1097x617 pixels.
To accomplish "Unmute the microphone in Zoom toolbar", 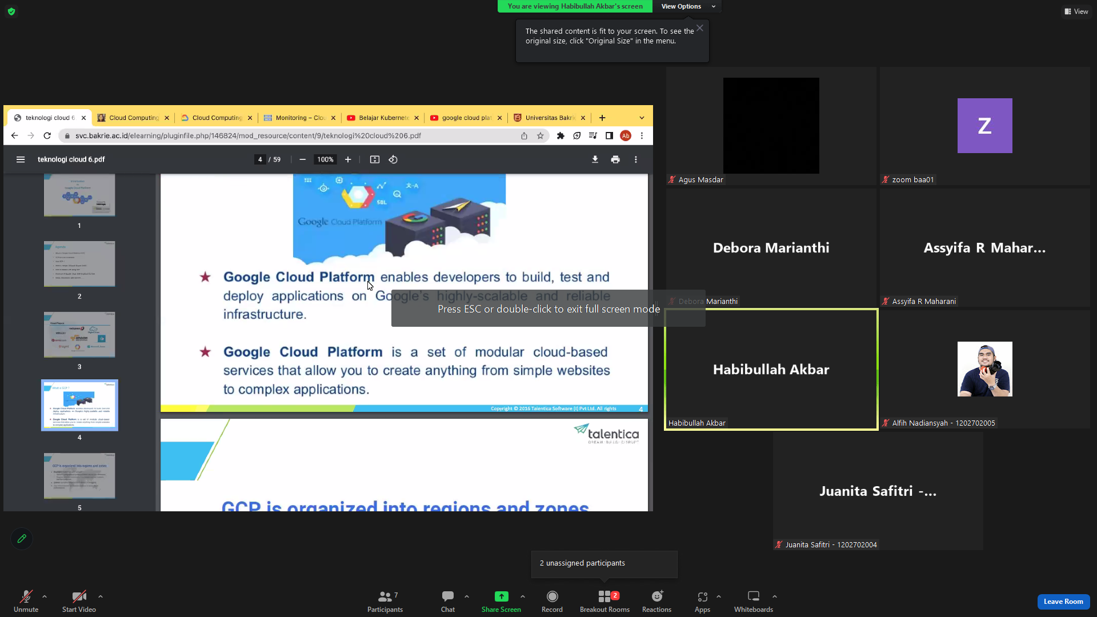I will tap(26, 601).
